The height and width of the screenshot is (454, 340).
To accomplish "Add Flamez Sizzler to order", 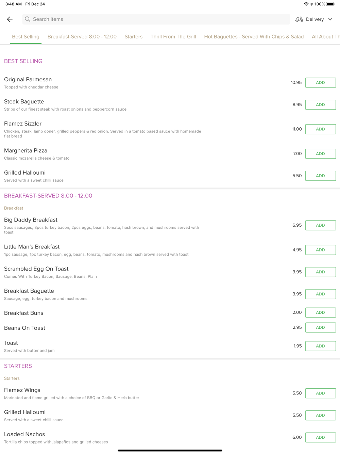I will pyautogui.click(x=320, y=129).
